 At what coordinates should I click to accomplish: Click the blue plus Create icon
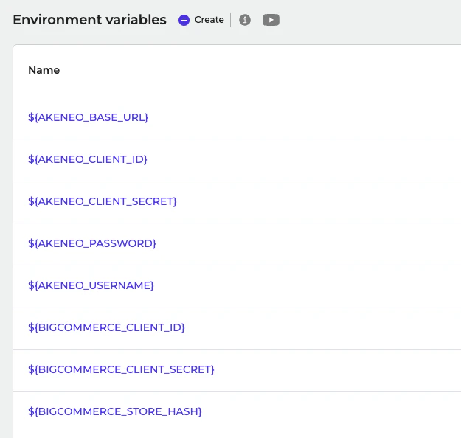point(184,21)
